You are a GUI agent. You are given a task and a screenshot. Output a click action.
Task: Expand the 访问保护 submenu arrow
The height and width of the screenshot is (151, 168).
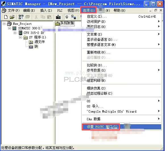coord(159,21)
